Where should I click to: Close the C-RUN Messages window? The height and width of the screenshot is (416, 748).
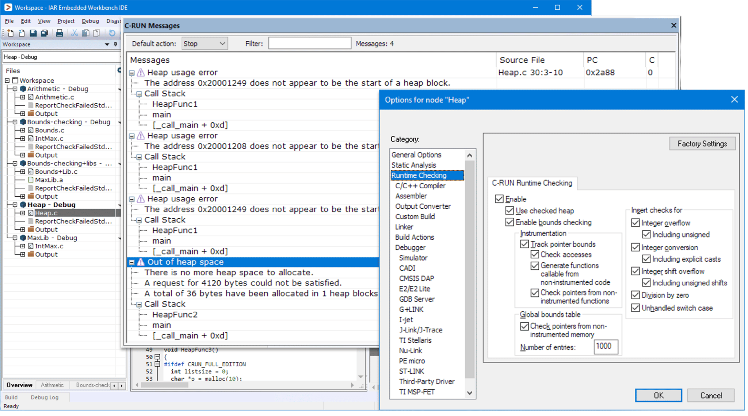673,25
